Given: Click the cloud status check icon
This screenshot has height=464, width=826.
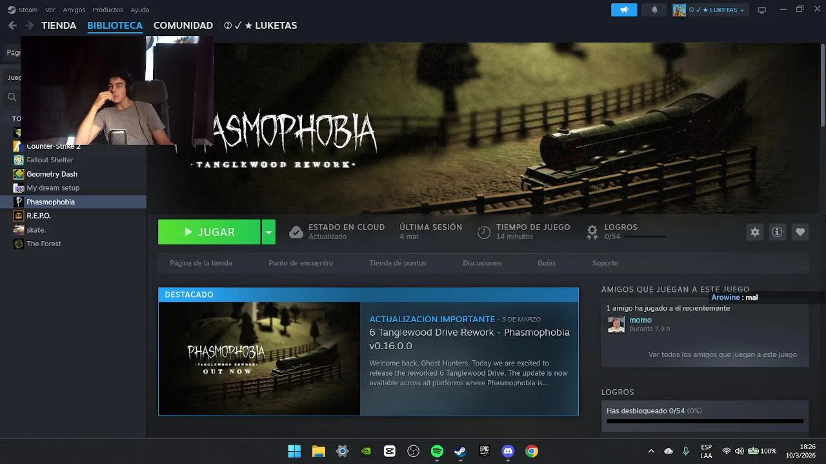Looking at the screenshot, I should pyautogui.click(x=296, y=232).
